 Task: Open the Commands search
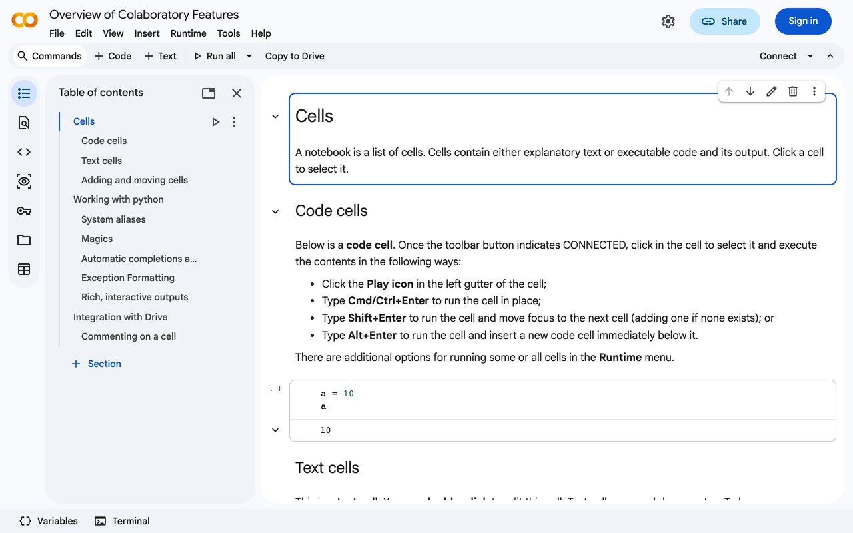coord(50,56)
